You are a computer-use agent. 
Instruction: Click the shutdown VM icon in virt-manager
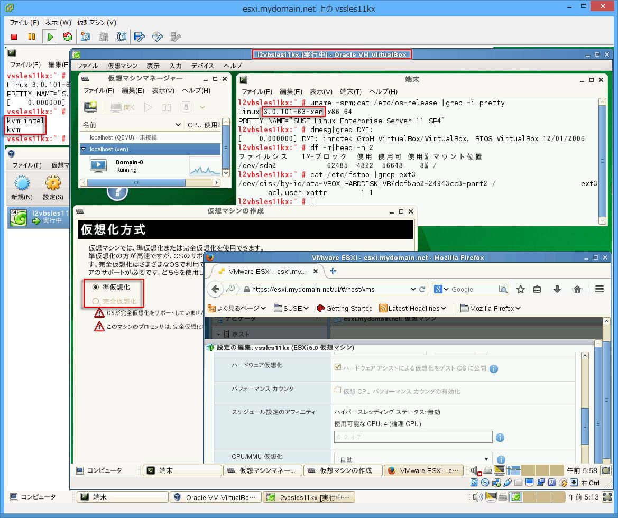click(x=186, y=107)
